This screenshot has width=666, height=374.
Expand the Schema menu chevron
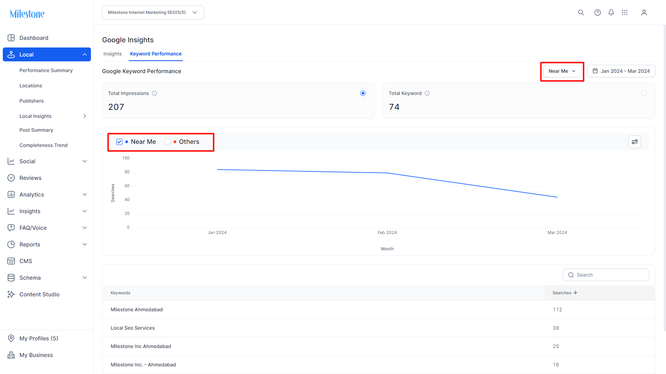(85, 278)
